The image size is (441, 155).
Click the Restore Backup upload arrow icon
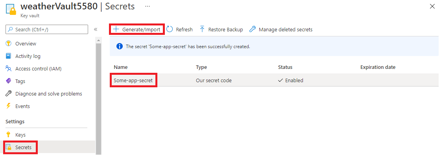pos(202,29)
